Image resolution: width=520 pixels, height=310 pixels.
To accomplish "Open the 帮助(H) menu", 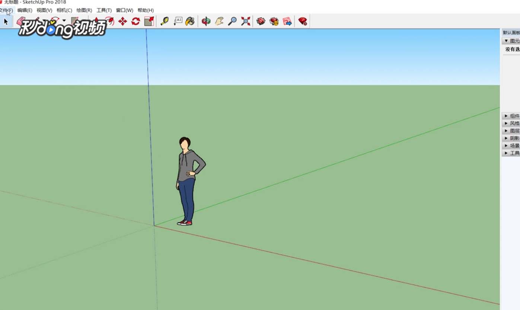I will click(x=146, y=10).
